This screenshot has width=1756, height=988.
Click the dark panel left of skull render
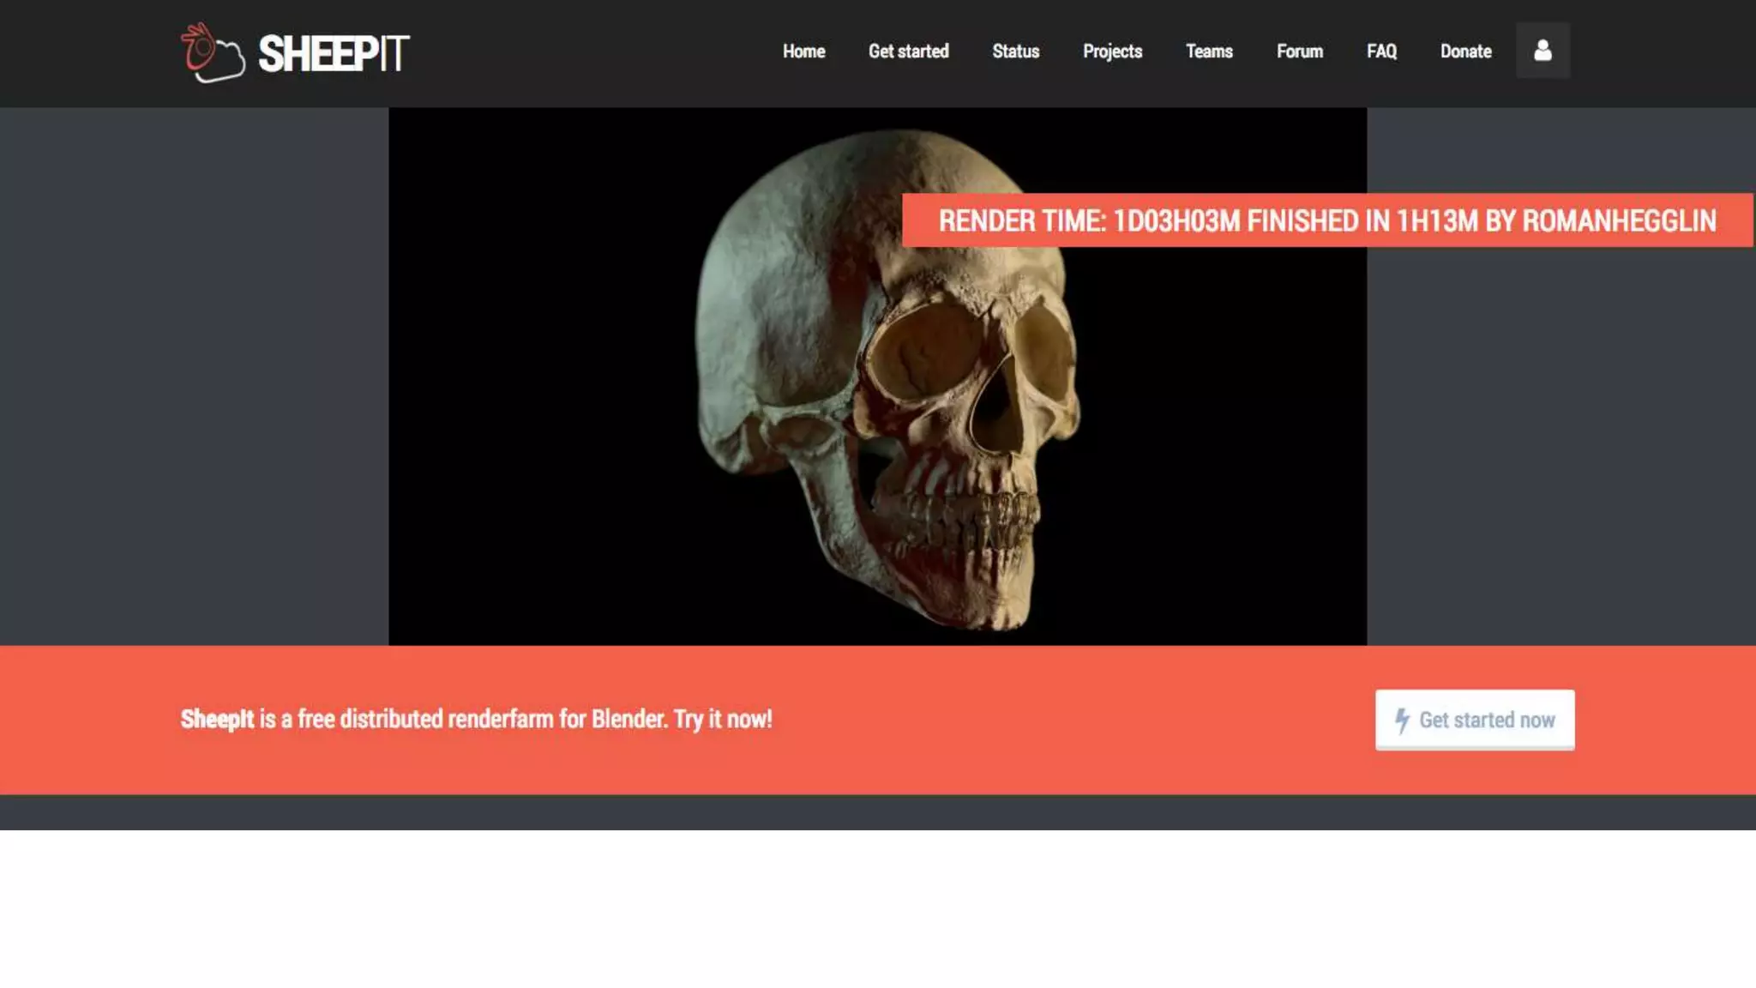tap(194, 376)
